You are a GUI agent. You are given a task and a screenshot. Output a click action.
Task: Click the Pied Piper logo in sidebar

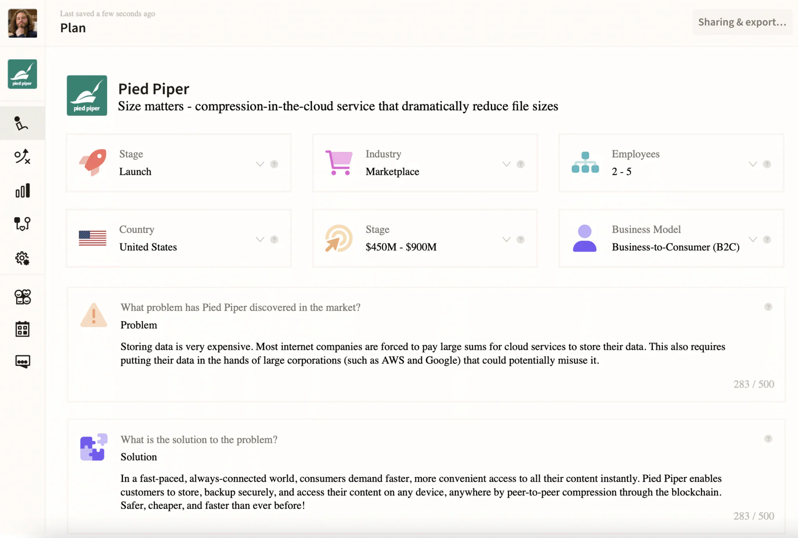point(22,74)
